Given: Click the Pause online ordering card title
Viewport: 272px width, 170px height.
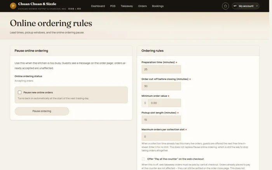Looking at the screenshot, I should point(31,51).
